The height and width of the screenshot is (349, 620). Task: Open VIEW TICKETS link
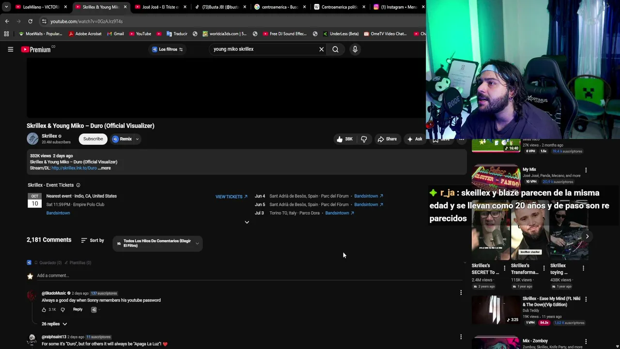click(232, 197)
